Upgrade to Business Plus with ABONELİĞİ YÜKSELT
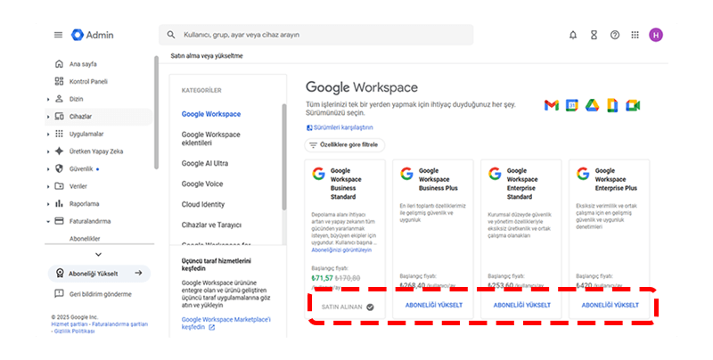The width and height of the screenshot is (713, 360). (434, 305)
